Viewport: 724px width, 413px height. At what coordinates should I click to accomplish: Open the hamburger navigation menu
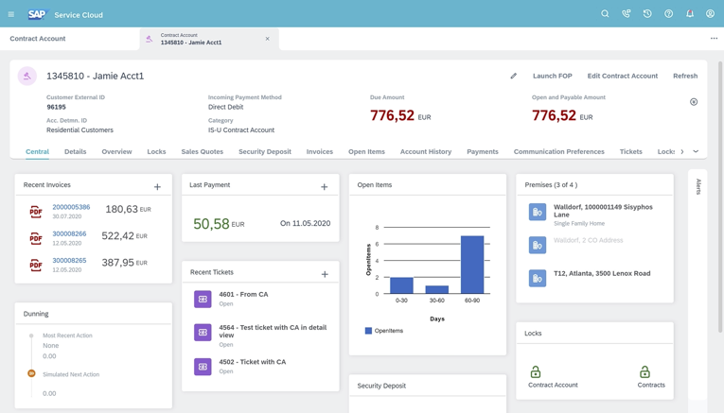point(11,14)
